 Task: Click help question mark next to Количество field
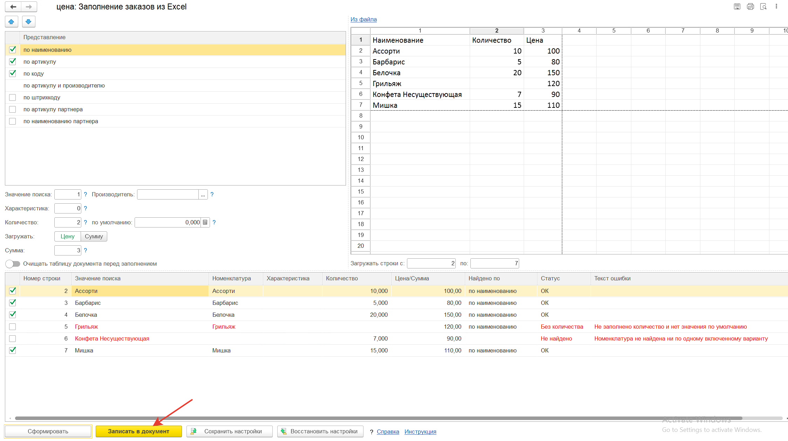[x=85, y=222]
